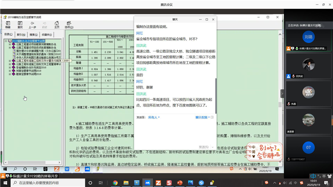Select the root 2018编制办法及定额章节说明 entry
Image resolution: width=333 pixels, height=187 pixels.
tap(28, 41)
